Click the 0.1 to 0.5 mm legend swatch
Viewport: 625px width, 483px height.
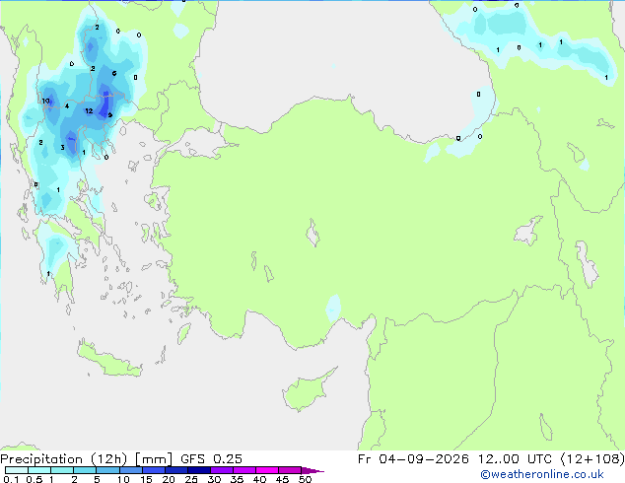click(x=17, y=470)
